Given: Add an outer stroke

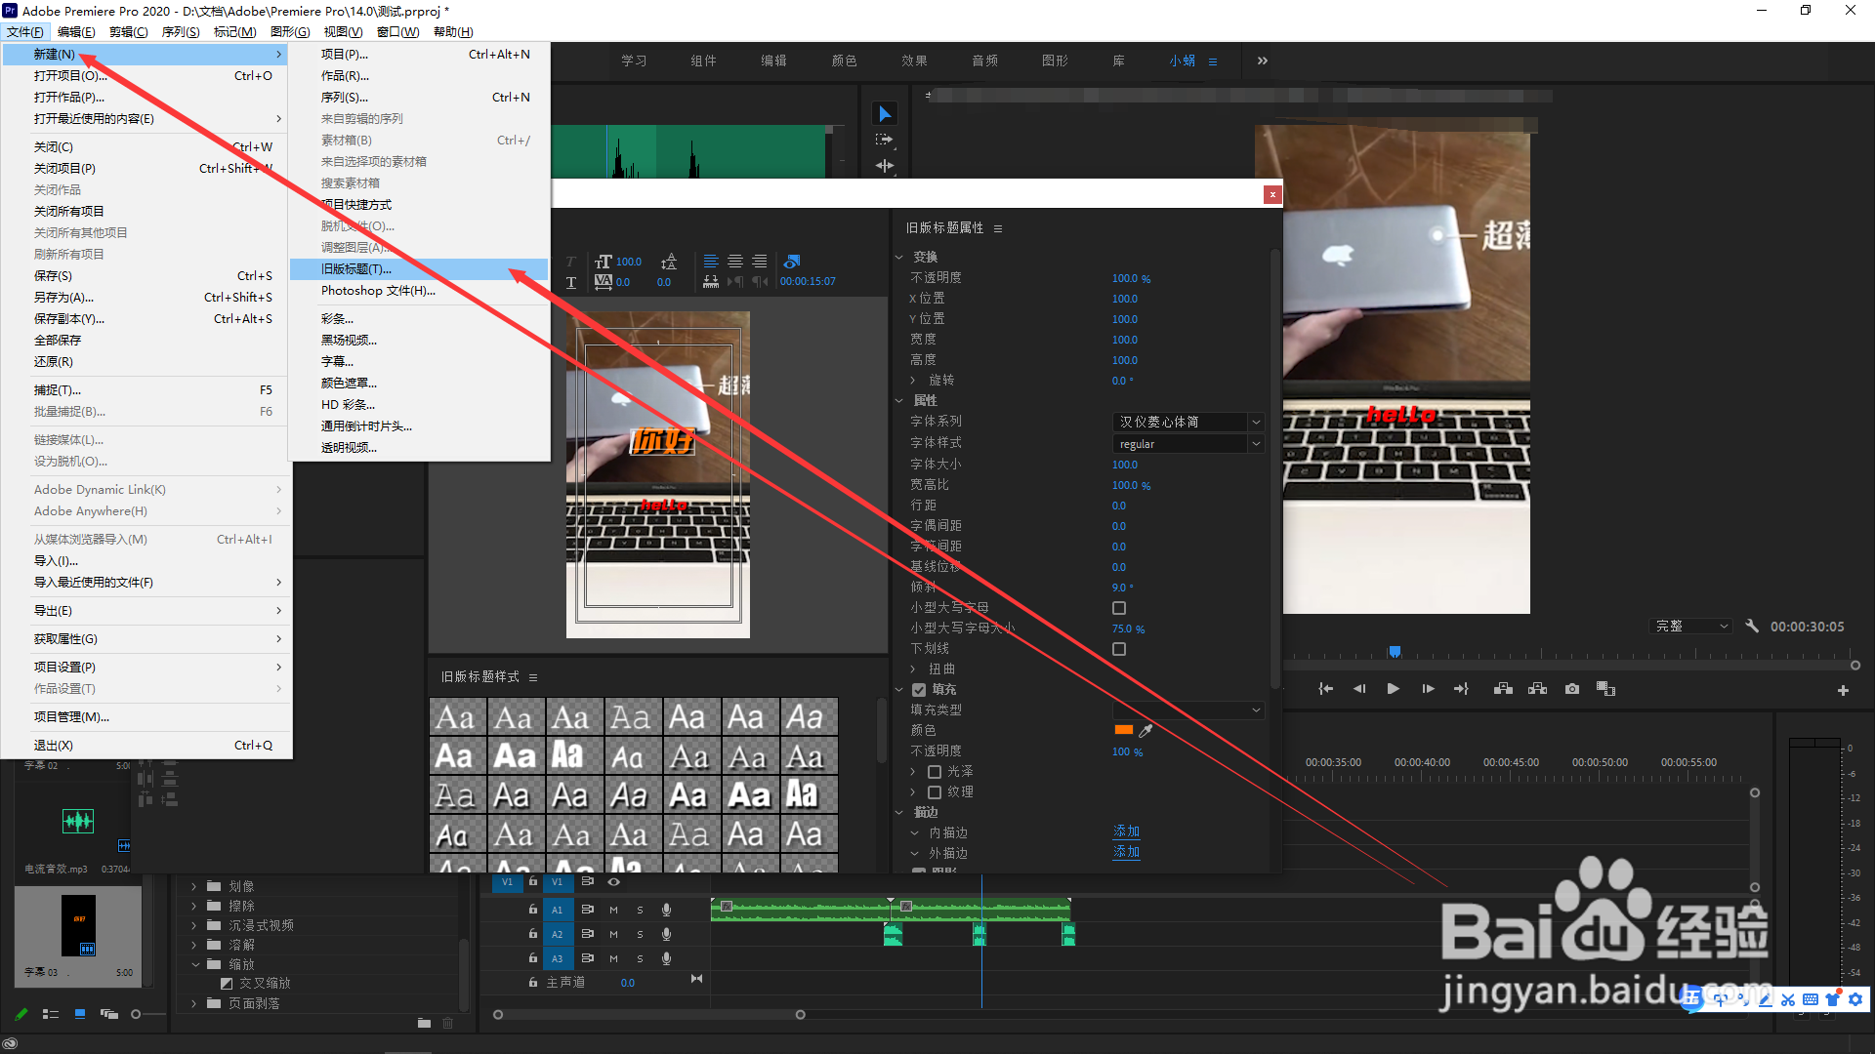Looking at the screenshot, I should pyautogui.click(x=1126, y=852).
